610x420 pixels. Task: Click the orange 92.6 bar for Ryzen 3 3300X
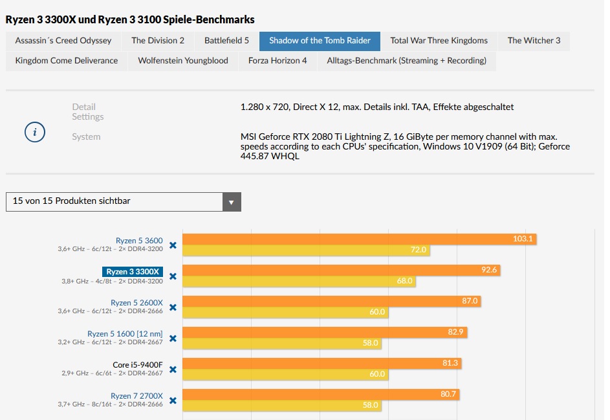coord(341,270)
